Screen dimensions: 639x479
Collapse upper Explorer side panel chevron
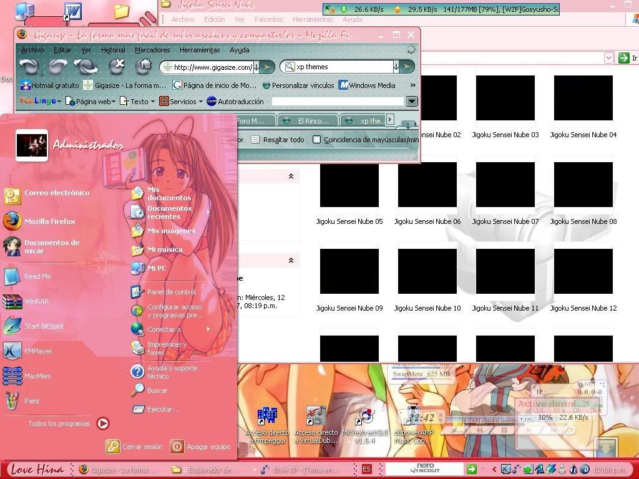[291, 176]
